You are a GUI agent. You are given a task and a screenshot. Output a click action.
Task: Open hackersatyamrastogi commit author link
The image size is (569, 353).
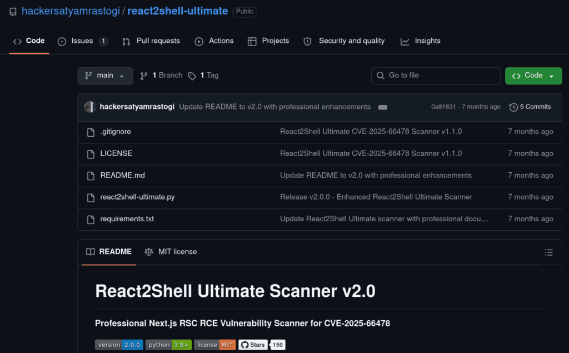(137, 107)
